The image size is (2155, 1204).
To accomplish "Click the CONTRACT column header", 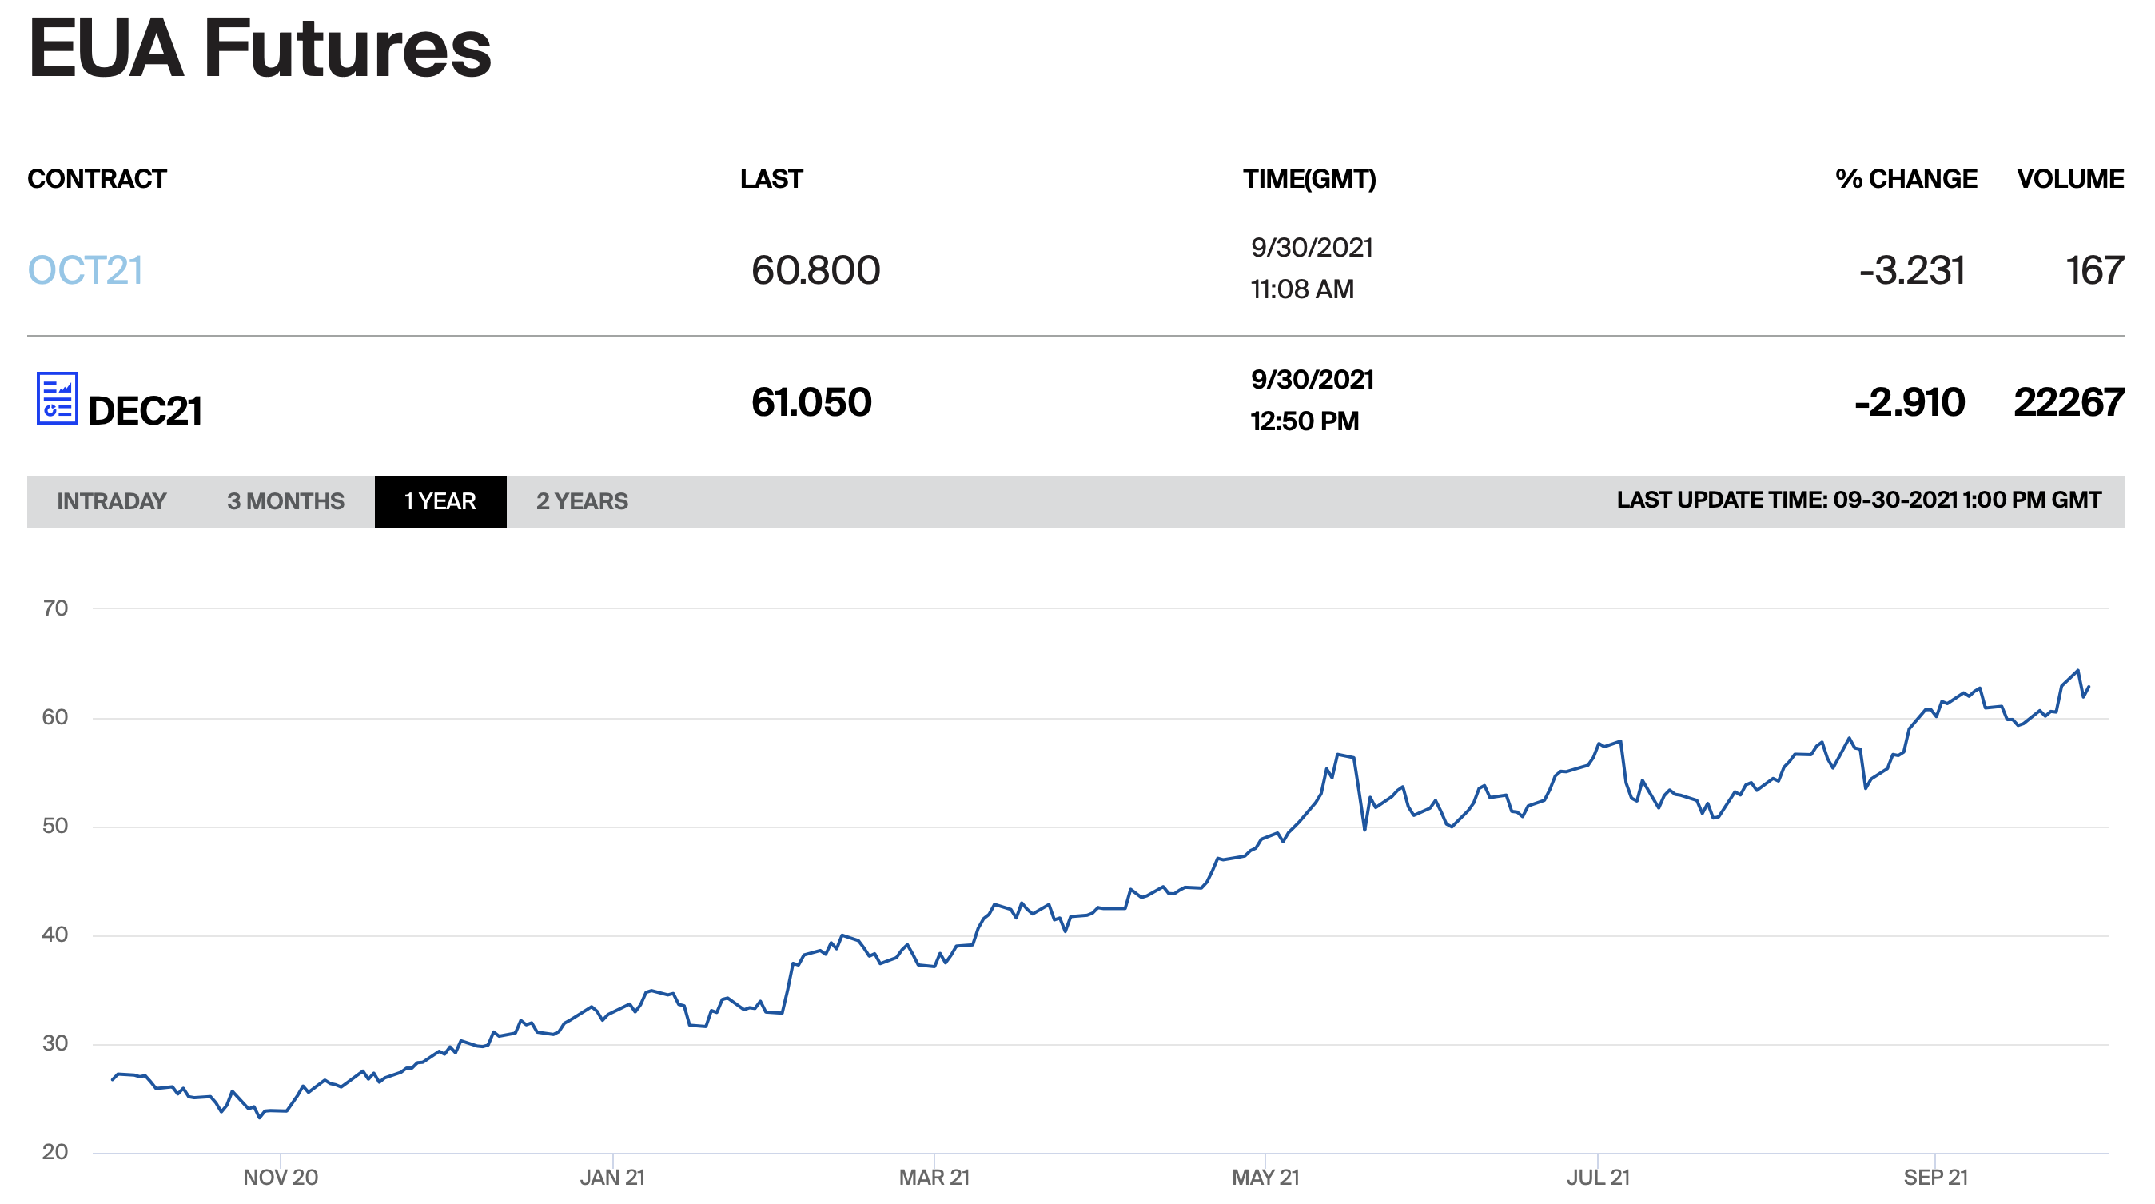I will tap(97, 179).
